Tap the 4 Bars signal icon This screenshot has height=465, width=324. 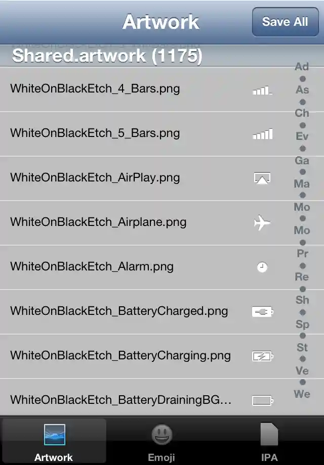[262, 90]
